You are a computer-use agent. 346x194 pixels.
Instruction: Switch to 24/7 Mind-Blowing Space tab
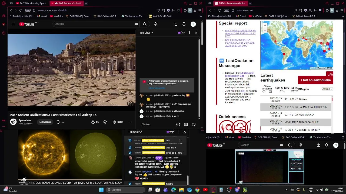(31, 4)
